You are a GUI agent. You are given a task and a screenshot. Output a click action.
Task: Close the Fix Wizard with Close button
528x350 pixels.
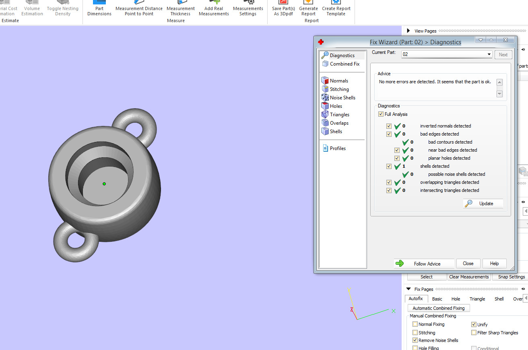pos(468,264)
